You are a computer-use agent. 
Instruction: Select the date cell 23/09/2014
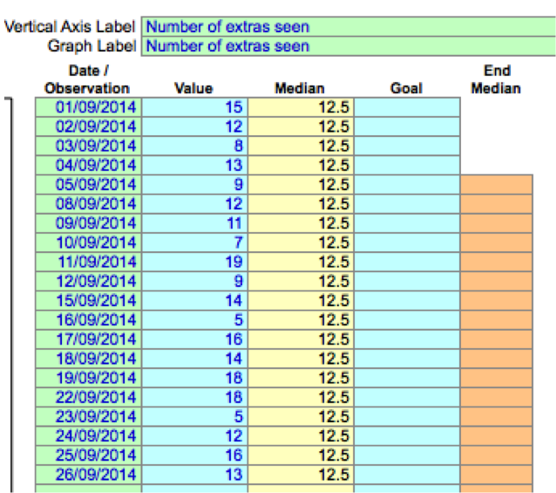pos(89,417)
